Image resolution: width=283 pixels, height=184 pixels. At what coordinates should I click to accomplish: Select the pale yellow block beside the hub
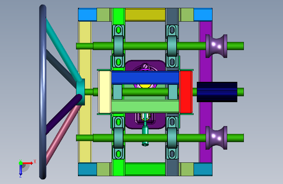point(104,92)
